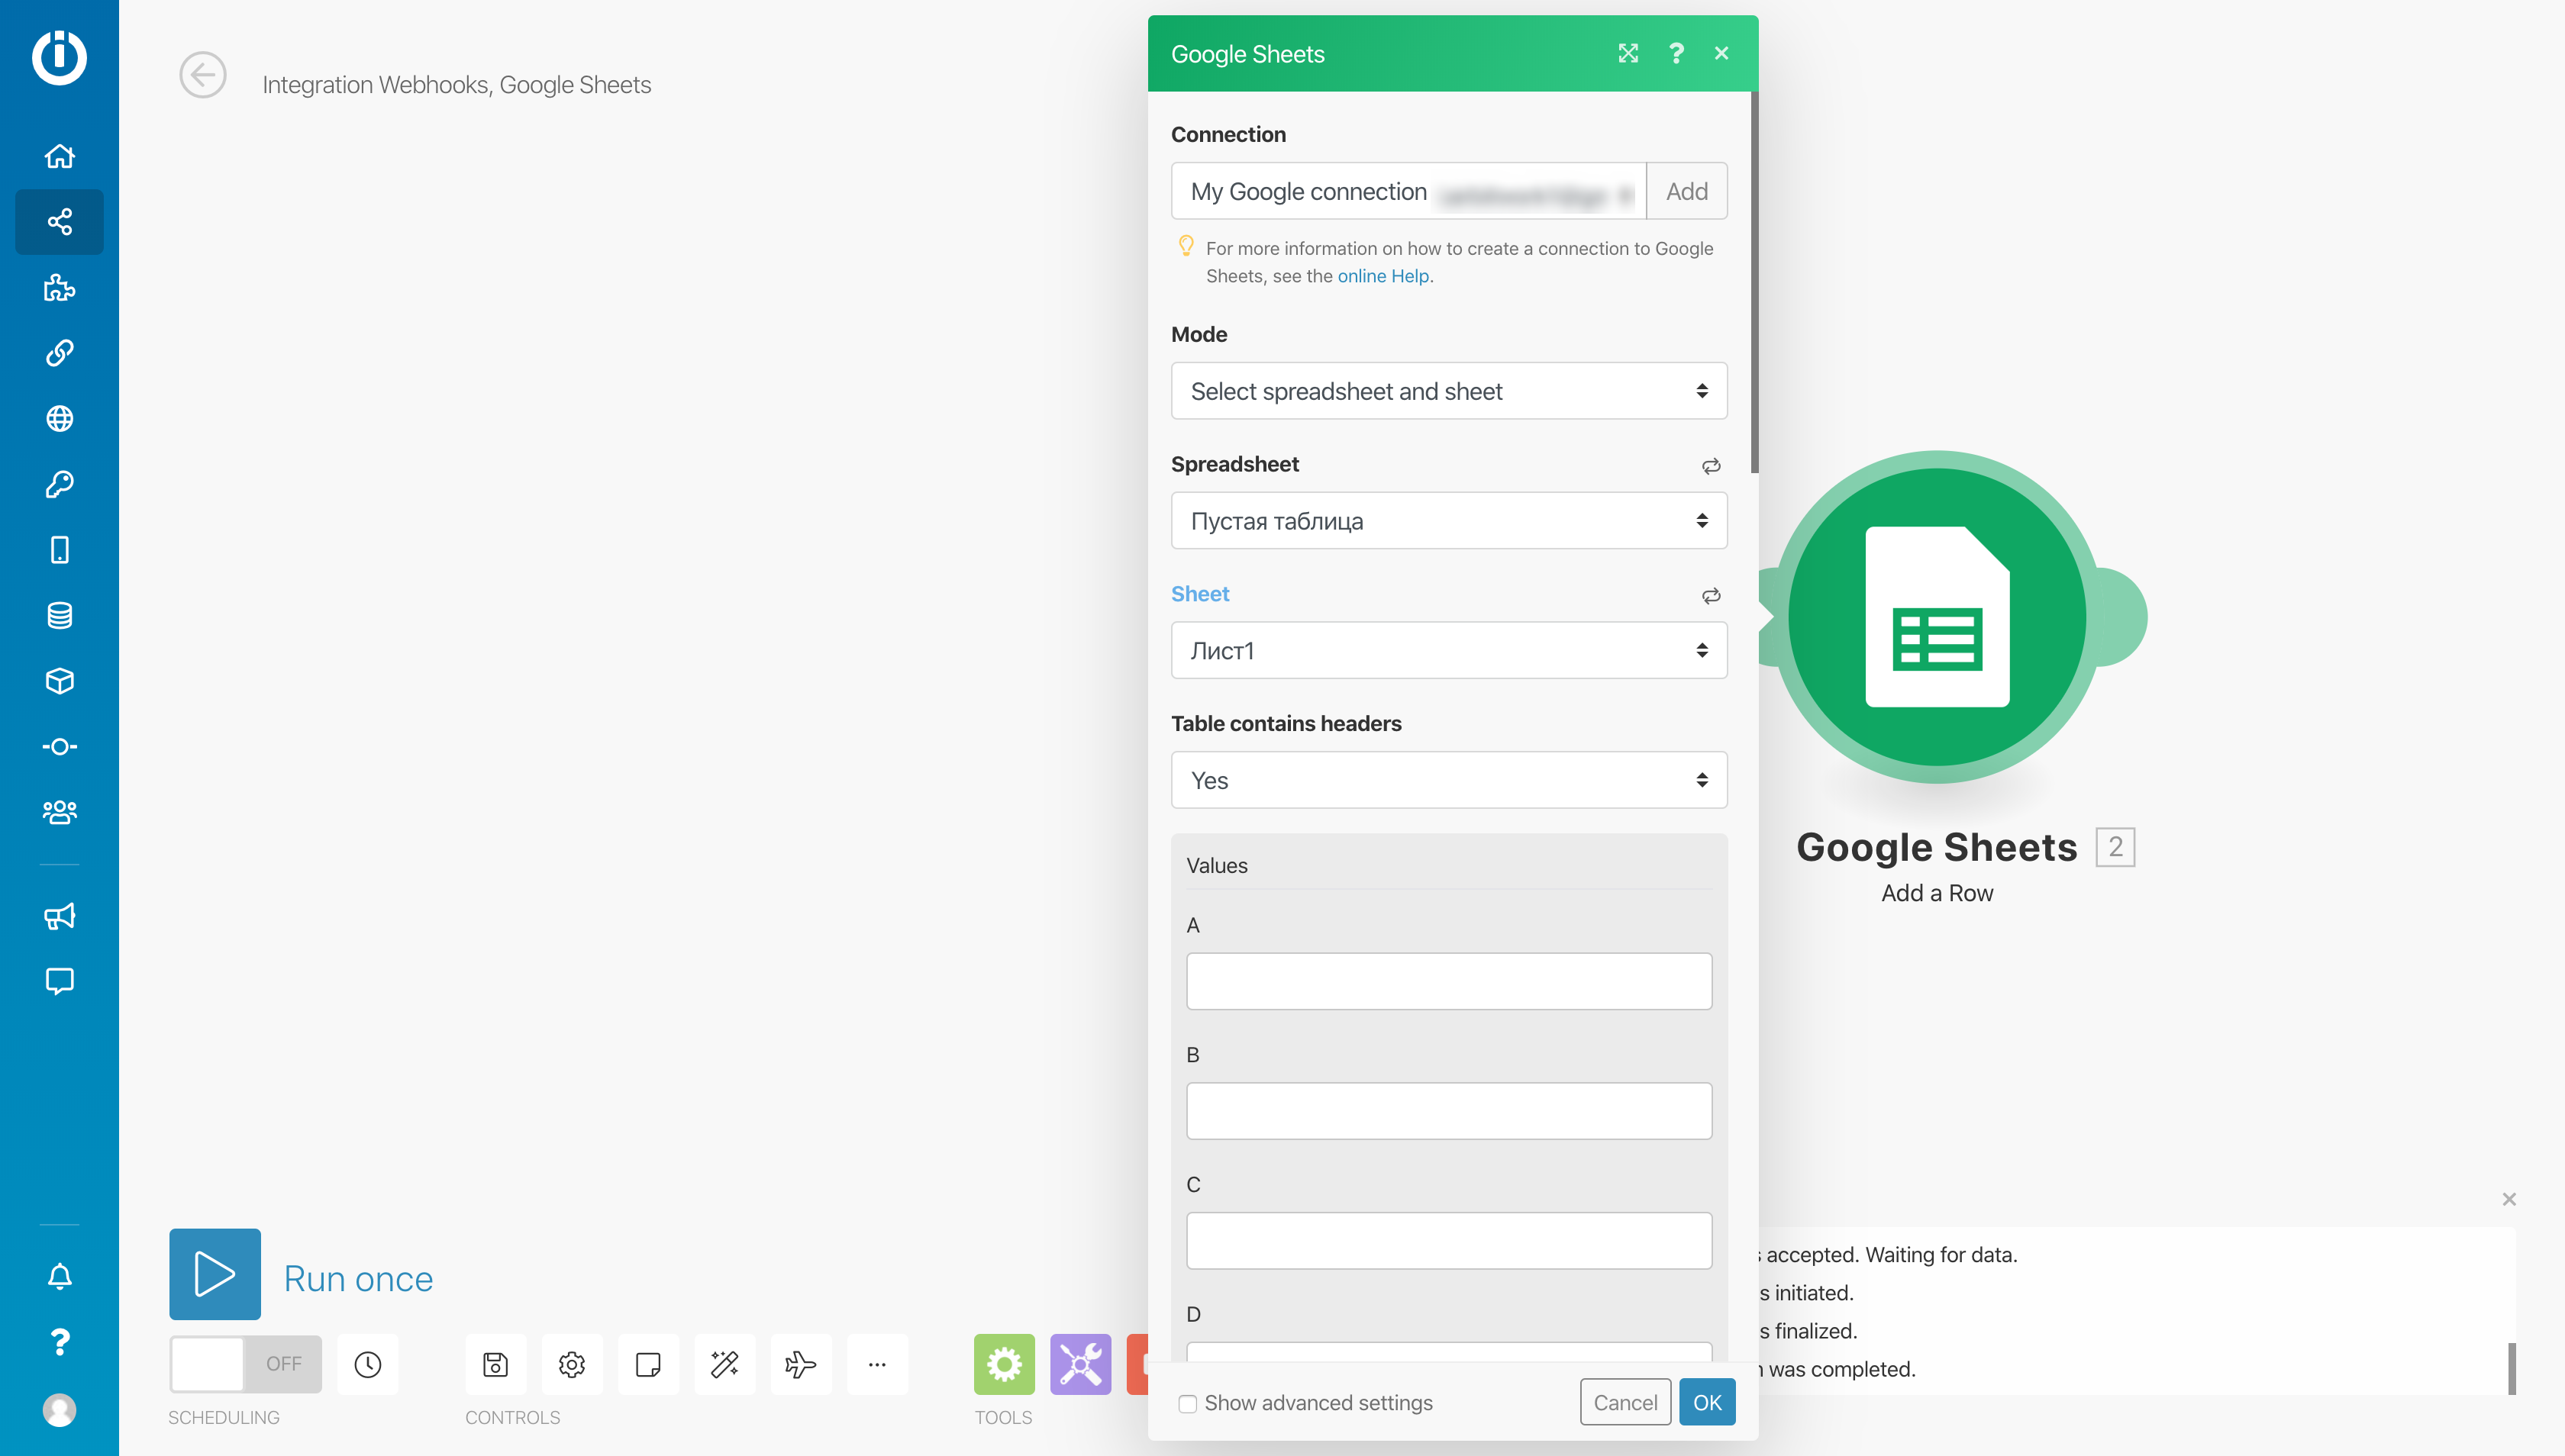Open the online Help link
Viewport: 2565px width, 1456px height.
pyautogui.click(x=1383, y=276)
